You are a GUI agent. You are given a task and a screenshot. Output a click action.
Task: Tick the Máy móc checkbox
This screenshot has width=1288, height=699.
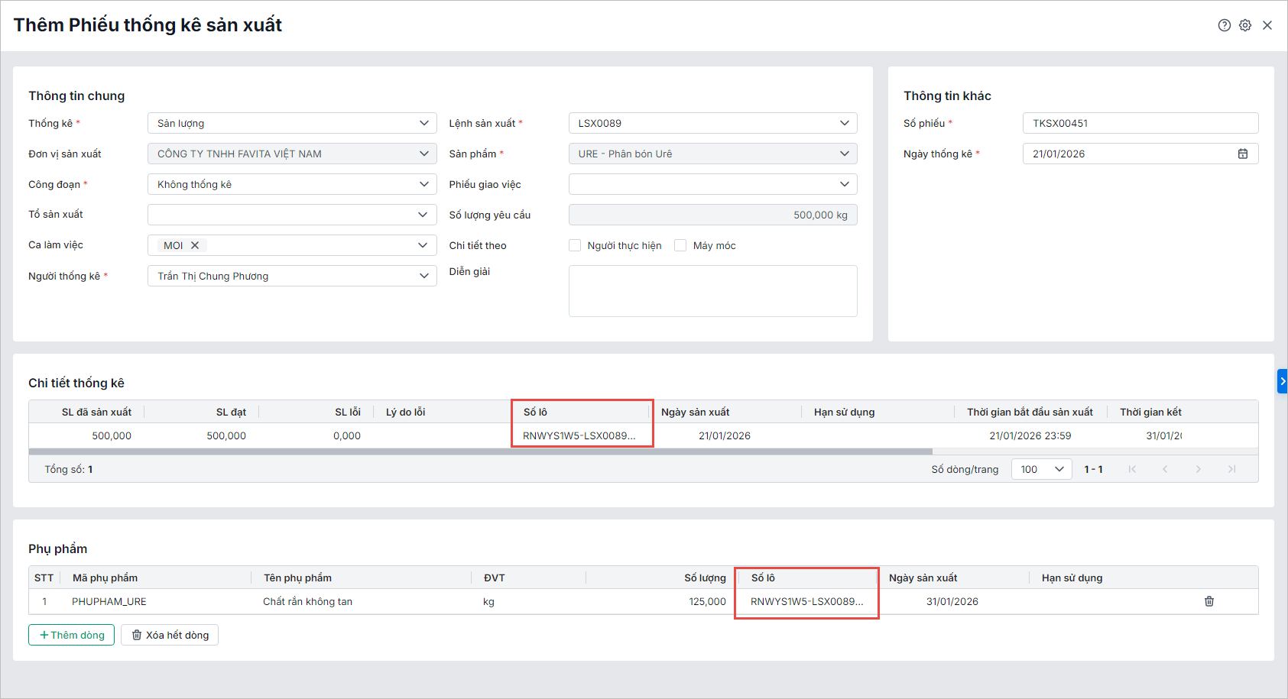tap(680, 245)
